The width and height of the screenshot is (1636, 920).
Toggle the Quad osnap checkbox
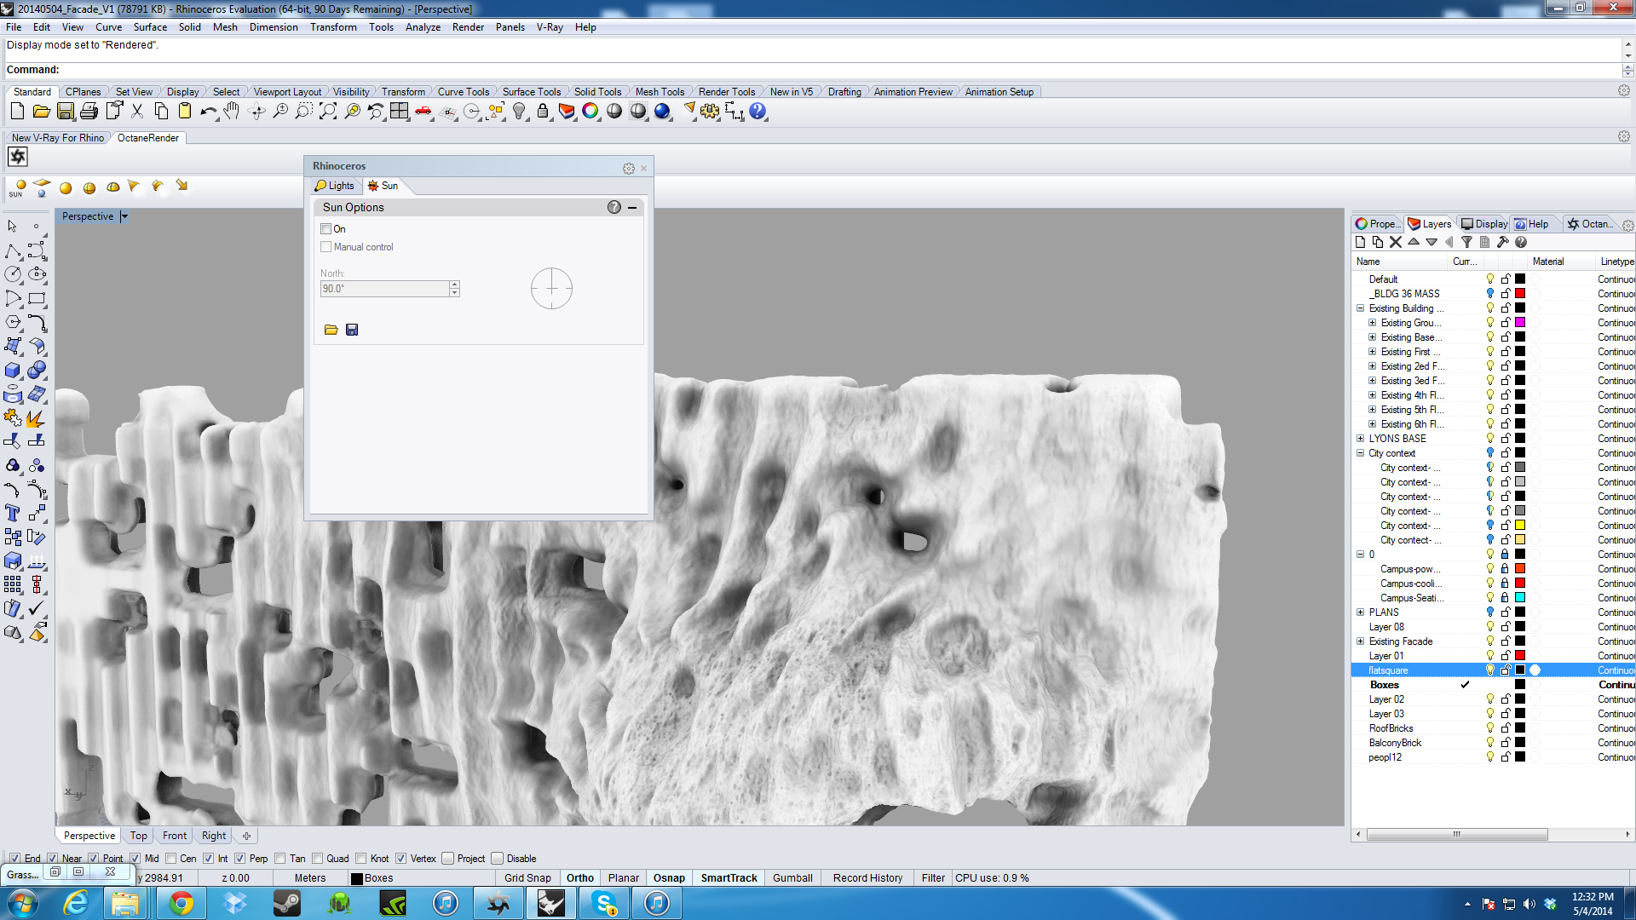click(318, 859)
